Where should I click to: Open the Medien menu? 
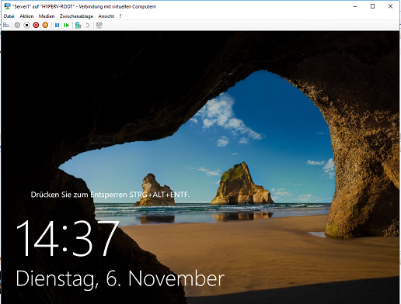point(47,16)
